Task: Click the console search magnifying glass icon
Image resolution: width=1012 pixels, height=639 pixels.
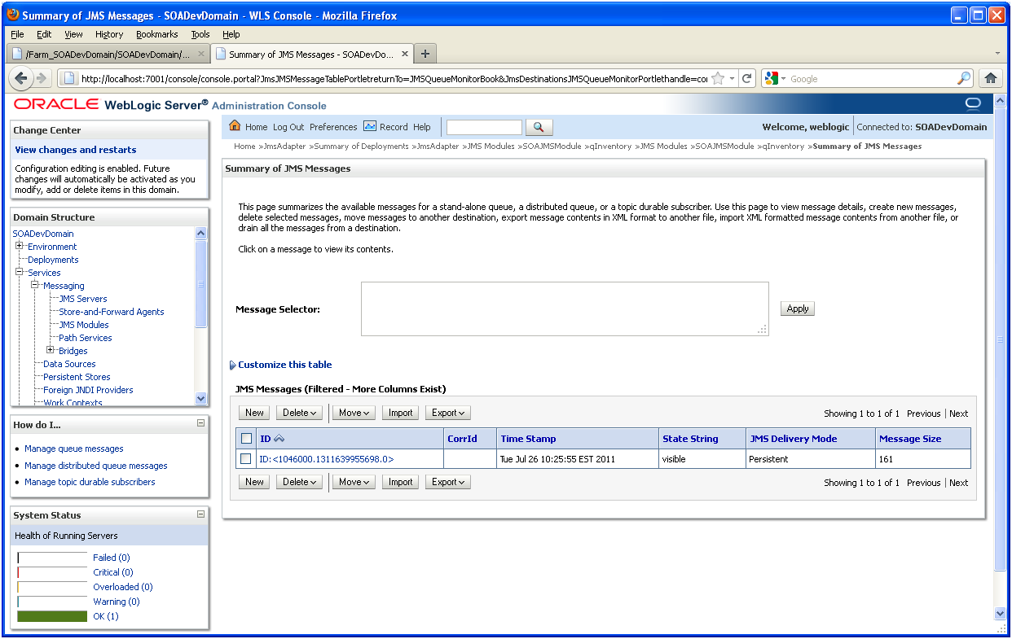Action: click(539, 127)
